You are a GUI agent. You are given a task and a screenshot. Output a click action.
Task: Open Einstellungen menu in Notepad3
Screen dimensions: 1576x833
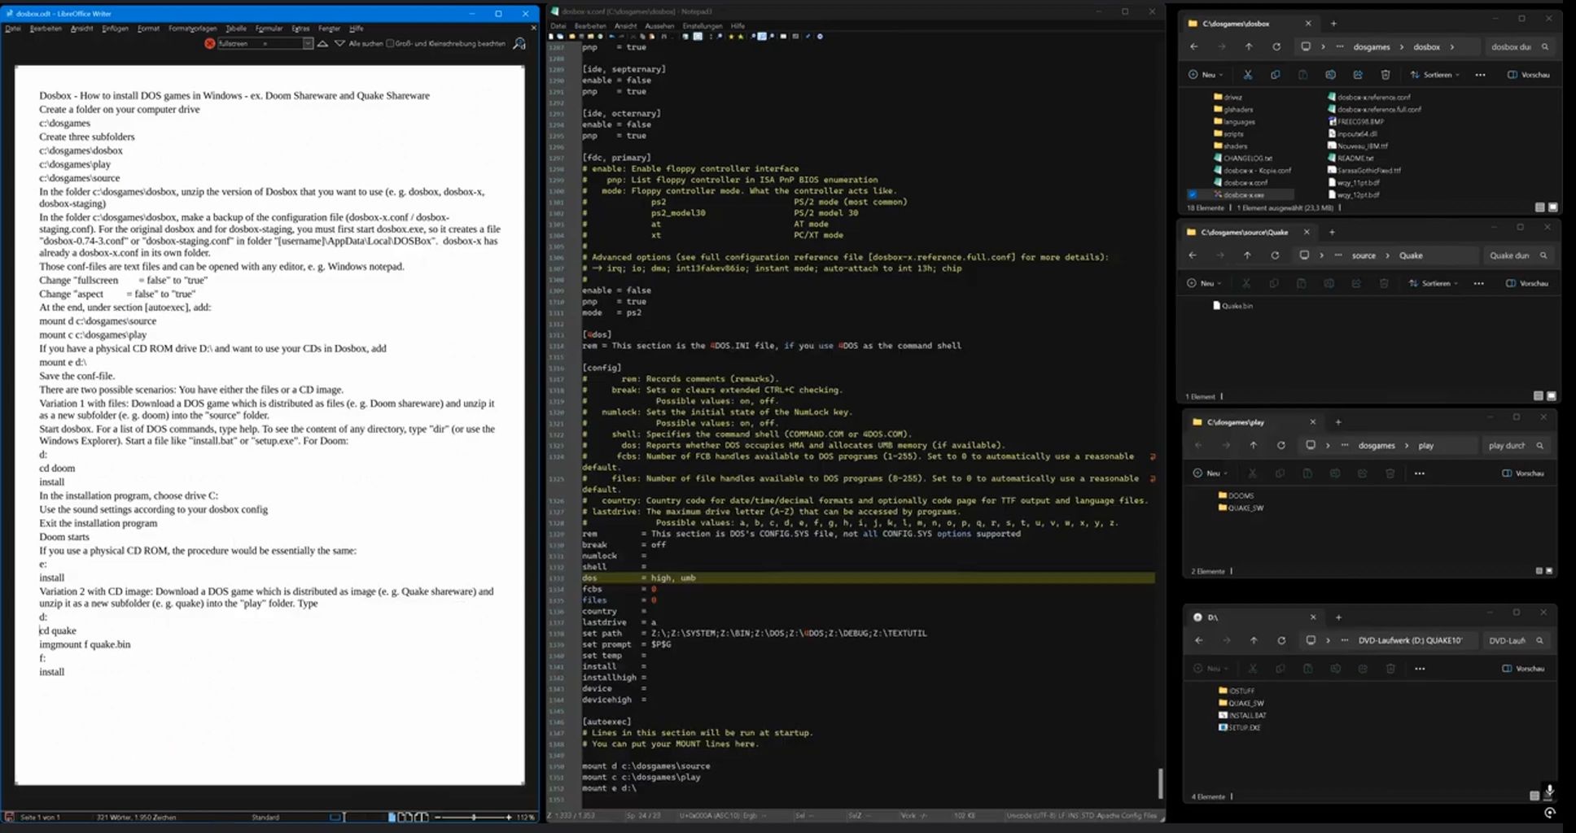click(702, 26)
